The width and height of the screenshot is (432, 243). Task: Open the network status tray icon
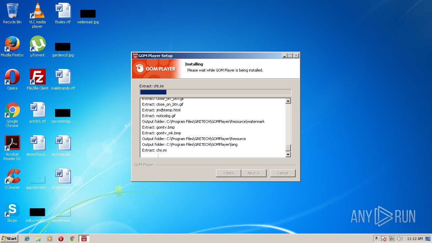(x=392, y=239)
